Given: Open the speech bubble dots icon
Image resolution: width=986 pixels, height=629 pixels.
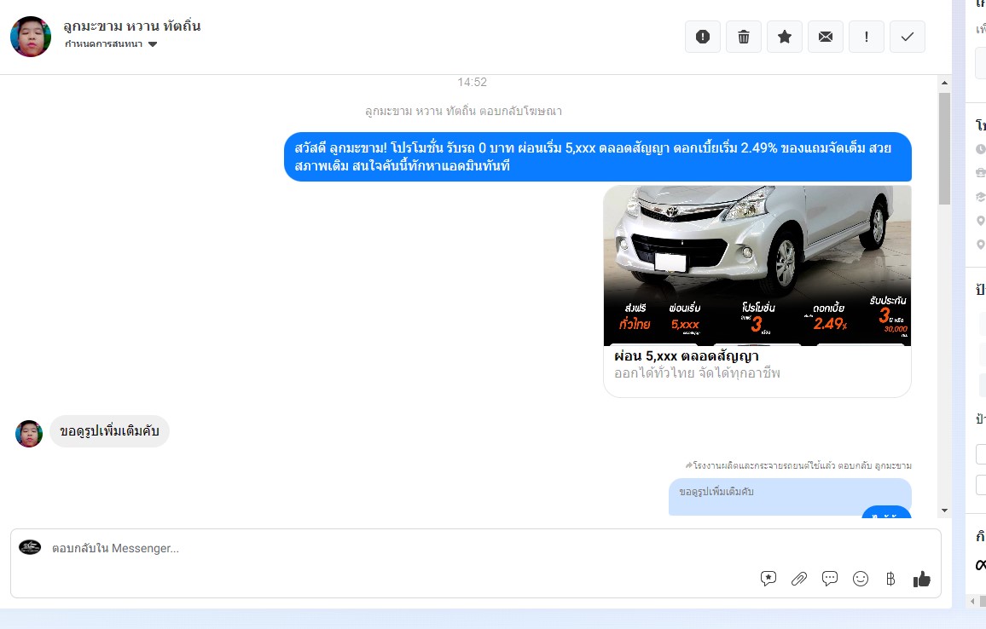Looking at the screenshot, I should click(x=830, y=579).
